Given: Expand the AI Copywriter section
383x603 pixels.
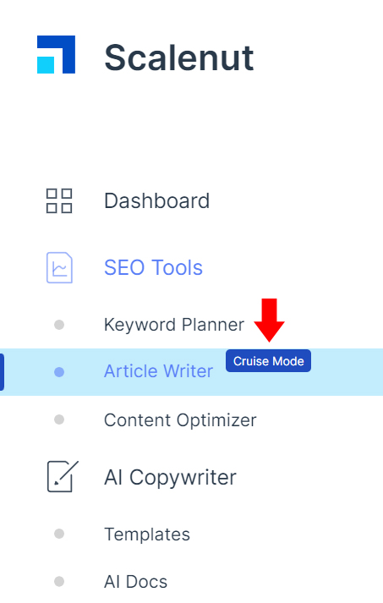Looking at the screenshot, I should 170,478.
